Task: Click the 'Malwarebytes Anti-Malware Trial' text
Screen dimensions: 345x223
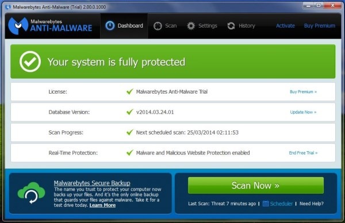Action: coord(172,92)
